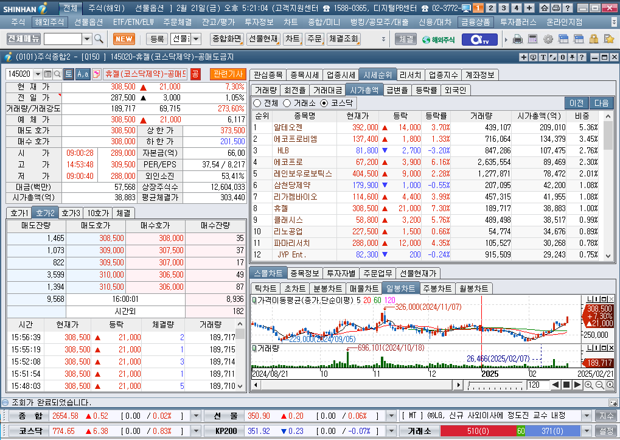Open settings gear icon in top toolbar

(548, 39)
